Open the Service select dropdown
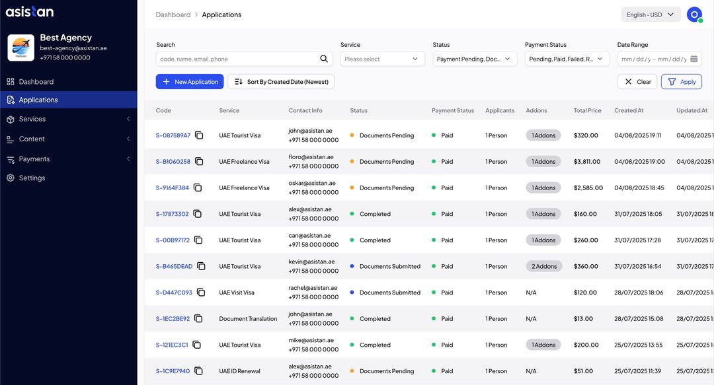The width and height of the screenshot is (714, 385). click(382, 59)
